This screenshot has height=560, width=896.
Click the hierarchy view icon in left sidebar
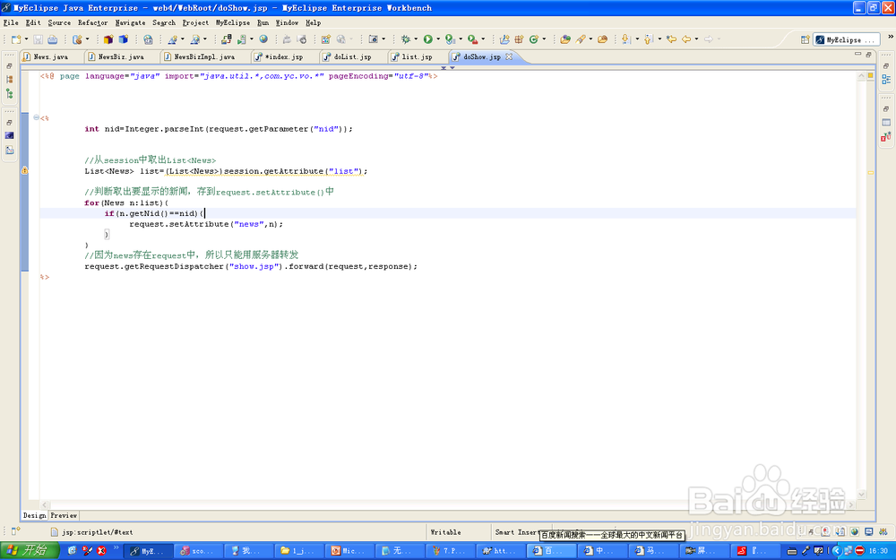pos(9,93)
